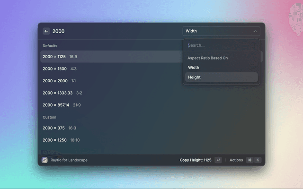Open the Actions menu
Image resolution: width=303 pixels, height=189 pixels.
pyautogui.click(x=236, y=160)
